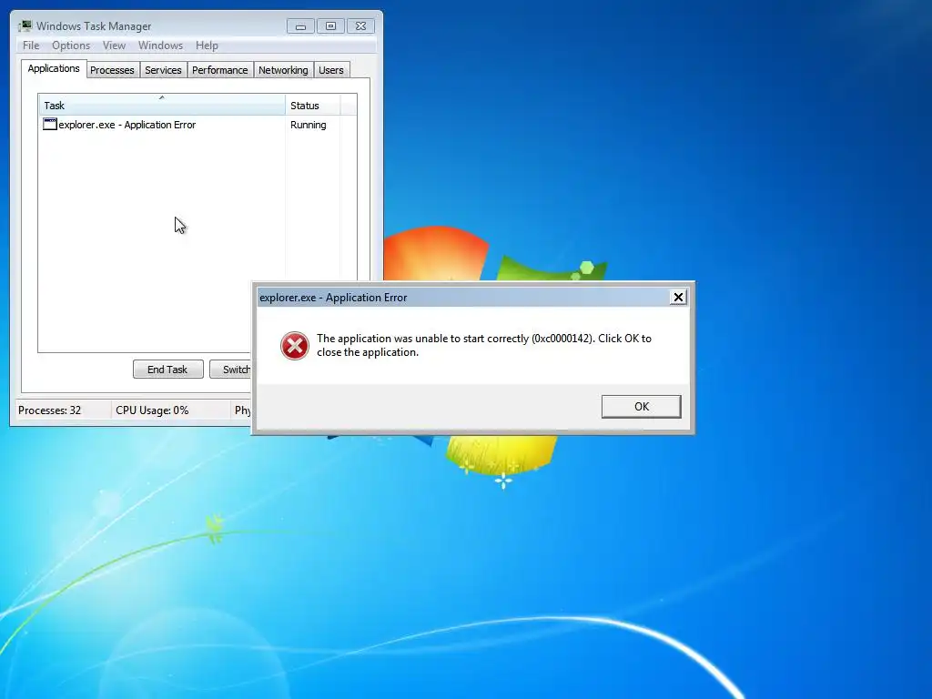Click Processes: 32 in the status bar
The width and height of the screenshot is (932, 699).
[49, 410]
